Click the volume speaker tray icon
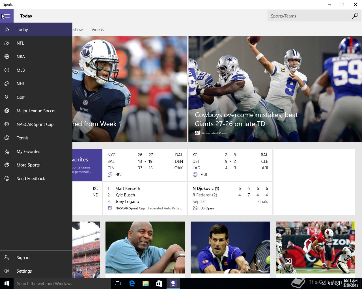The height and width of the screenshot is (289, 362). 330,283
